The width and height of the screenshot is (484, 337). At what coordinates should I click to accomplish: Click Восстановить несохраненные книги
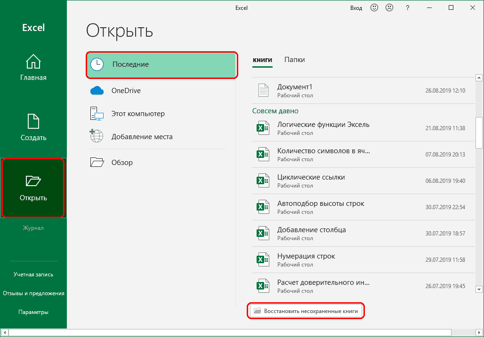pyautogui.click(x=306, y=311)
